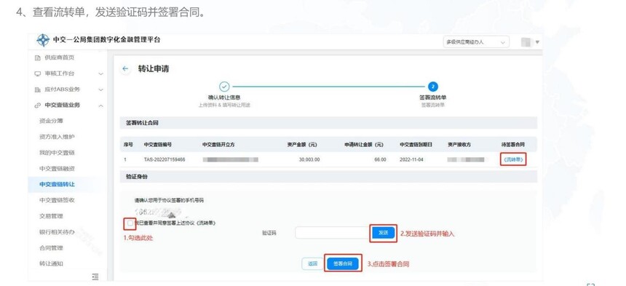Open 中交壹链签收 in the sidebar
Image resolution: width=626 pixels, height=286 pixels.
pyautogui.click(x=57, y=200)
